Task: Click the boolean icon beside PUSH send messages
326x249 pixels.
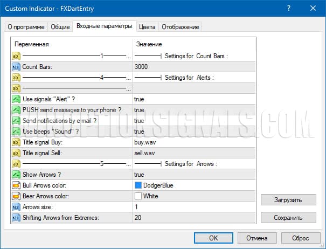Action: pos(16,110)
